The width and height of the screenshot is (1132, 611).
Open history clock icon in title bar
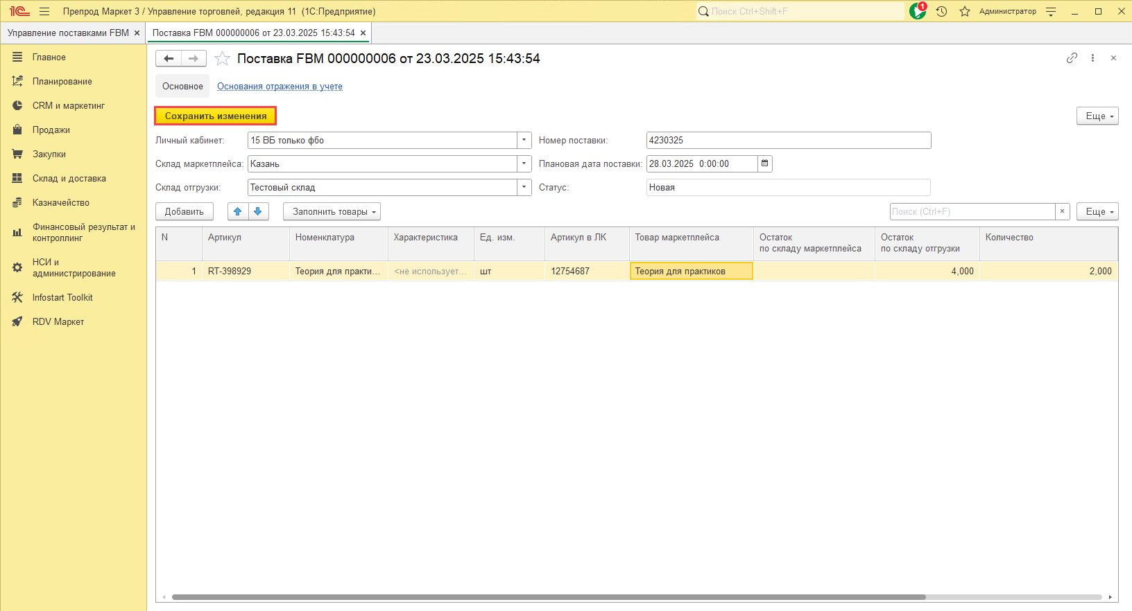pyautogui.click(x=941, y=11)
